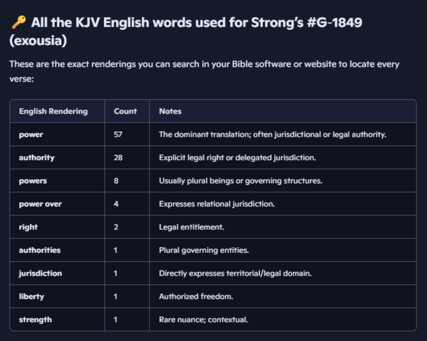Image resolution: width=427 pixels, height=341 pixels.
Task: Click the "powers" row label
Action: click(33, 181)
